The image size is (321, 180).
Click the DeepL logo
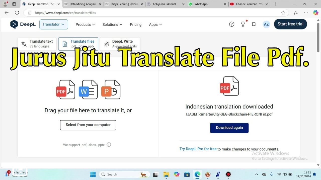point(23,24)
